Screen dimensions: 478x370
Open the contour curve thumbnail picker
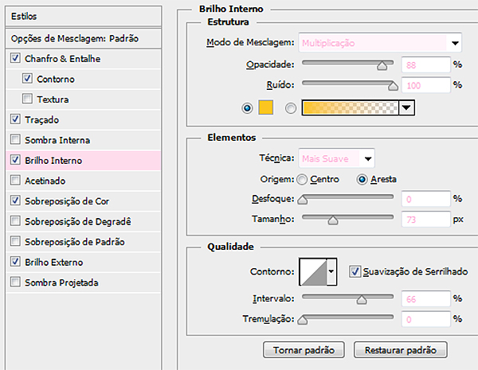(x=313, y=271)
